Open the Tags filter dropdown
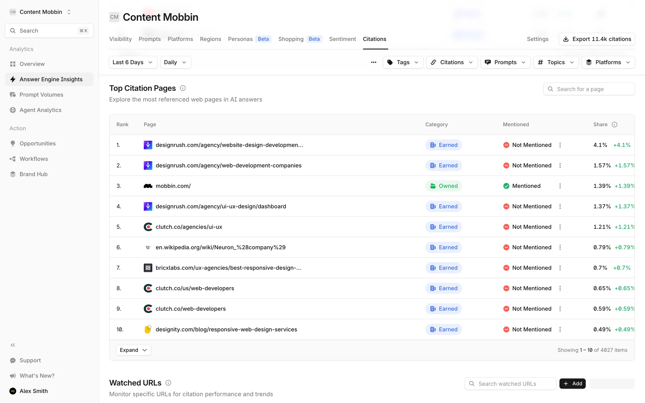The height and width of the screenshot is (403, 645). [x=402, y=62]
